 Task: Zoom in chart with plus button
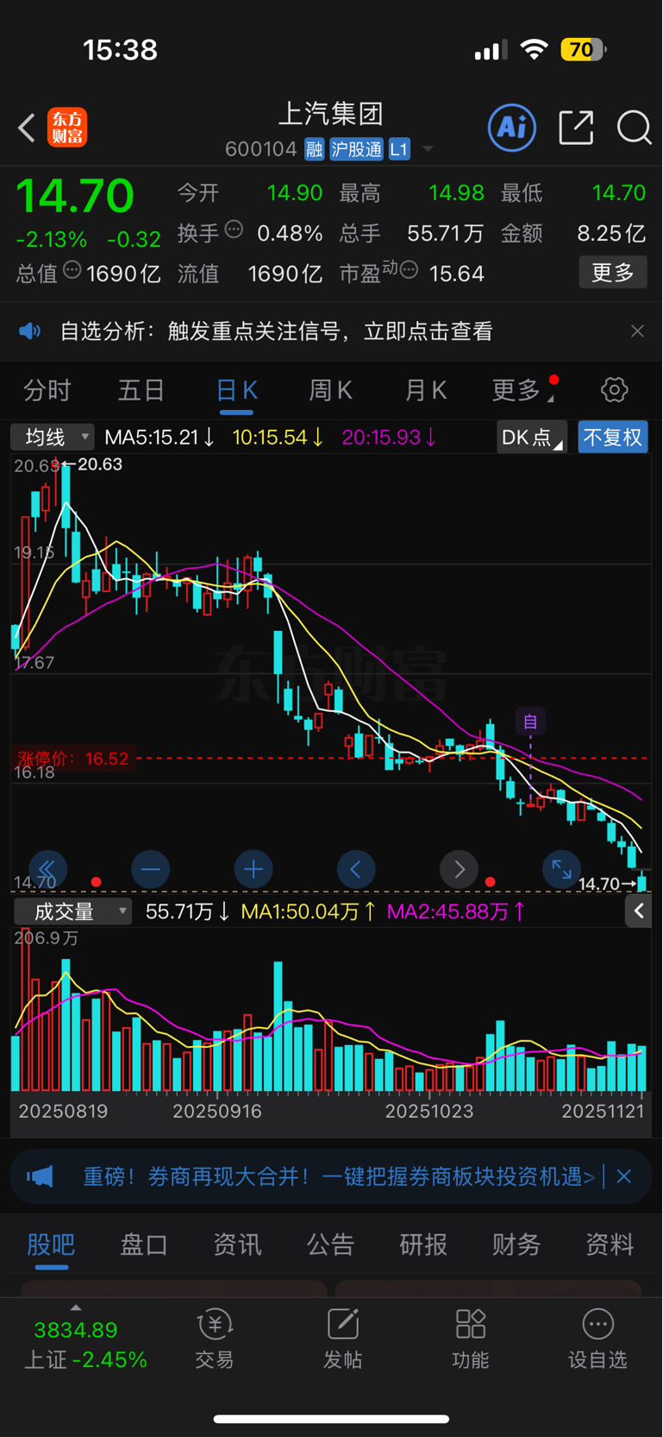tap(253, 869)
